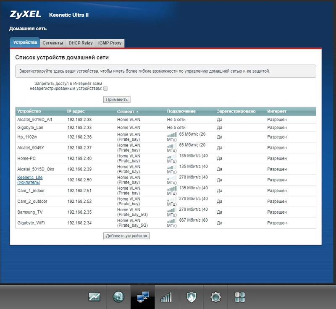Click IP address 192.168.2.50
The image size is (336, 309).
pyautogui.click(x=79, y=180)
